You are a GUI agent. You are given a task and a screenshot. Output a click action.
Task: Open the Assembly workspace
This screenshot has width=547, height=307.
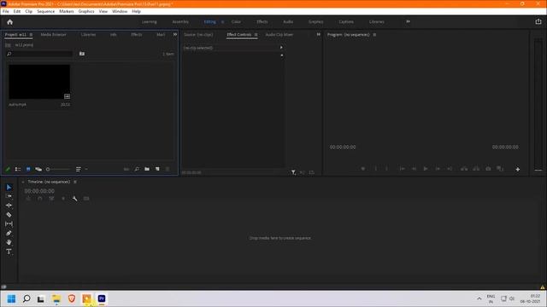click(x=180, y=22)
